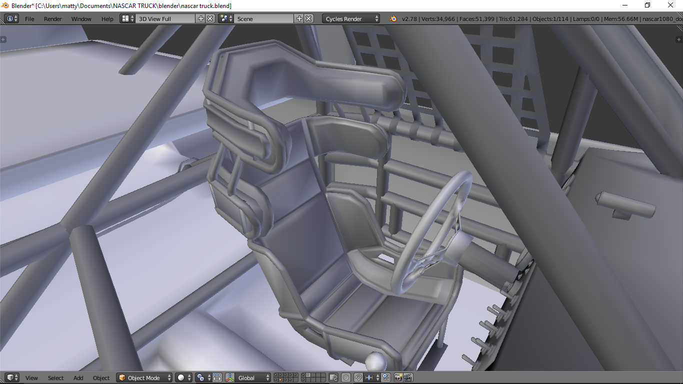This screenshot has width=683, height=384.
Task: Open the Info editor type selector
Action: click(11, 18)
